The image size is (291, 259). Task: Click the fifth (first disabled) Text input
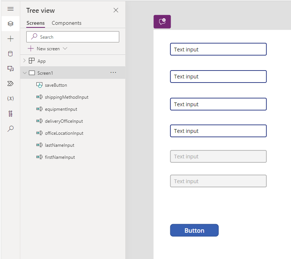[218, 157]
